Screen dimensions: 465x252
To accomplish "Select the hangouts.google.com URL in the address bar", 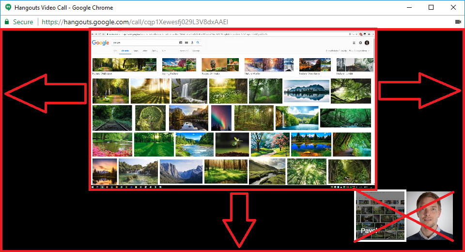I will pos(135,22).
